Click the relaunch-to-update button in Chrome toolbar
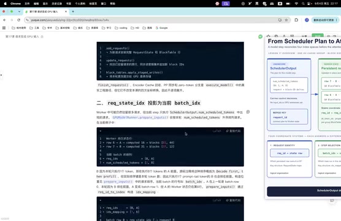Image resolution: width=341 pixels, height=221 pixels. tap(325, 20)
